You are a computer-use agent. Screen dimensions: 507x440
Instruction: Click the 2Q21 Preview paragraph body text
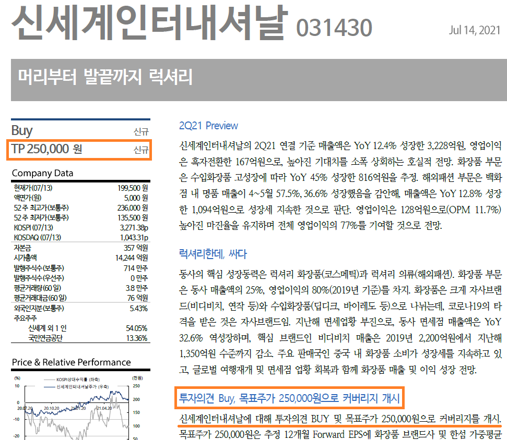point(340,185)
